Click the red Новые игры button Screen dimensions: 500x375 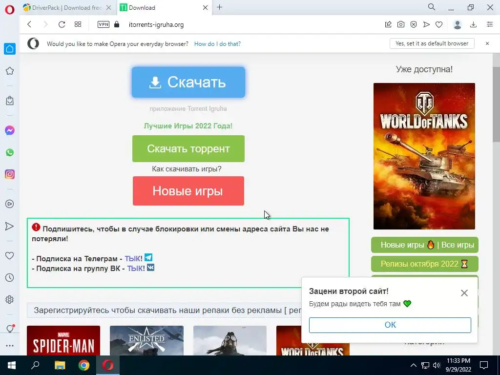tap(188, 191)
